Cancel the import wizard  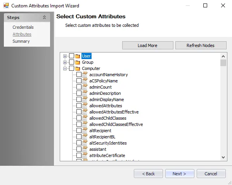[211, 174]
